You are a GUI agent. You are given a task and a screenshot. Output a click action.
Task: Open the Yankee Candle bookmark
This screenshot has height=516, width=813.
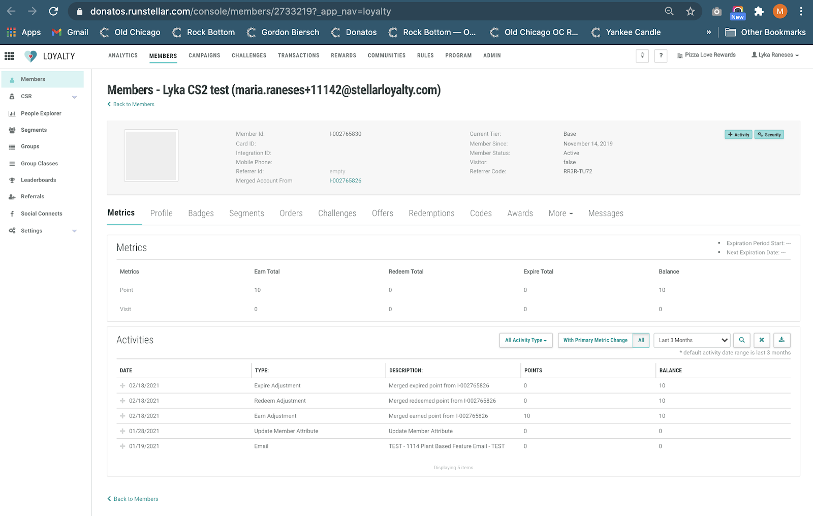tap(626, 32)
